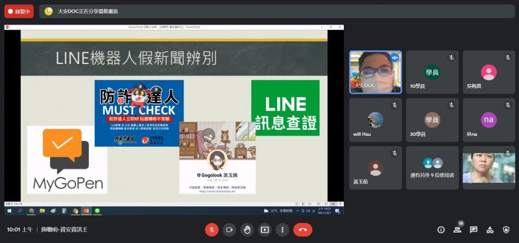Click the 大安DOC screen sharing banner

277,11
